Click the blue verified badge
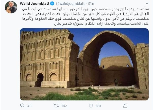 coord(52,4)
